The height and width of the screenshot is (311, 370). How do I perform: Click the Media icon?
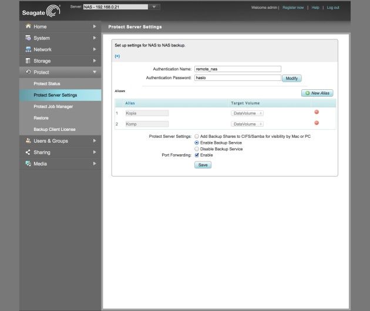click(28, 164)
